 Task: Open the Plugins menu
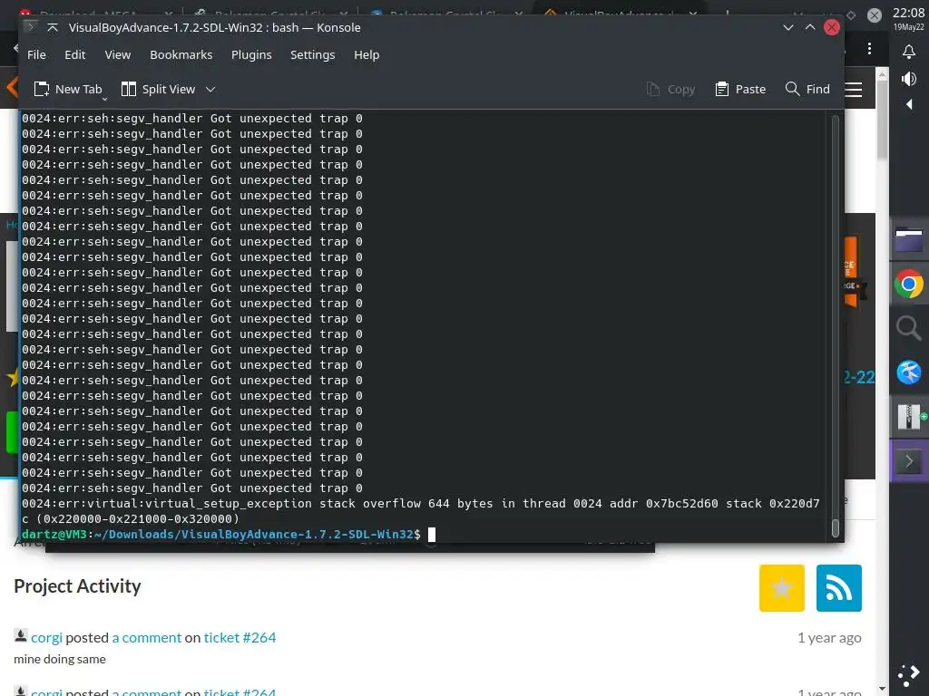pyautogui.click(x=251, y=54)
